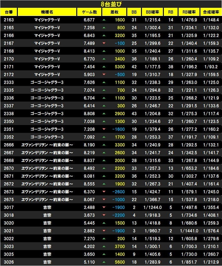Screen dimensions: 222x266
Task: Click the red down arrow in row 3018
Action: point(104,215)
